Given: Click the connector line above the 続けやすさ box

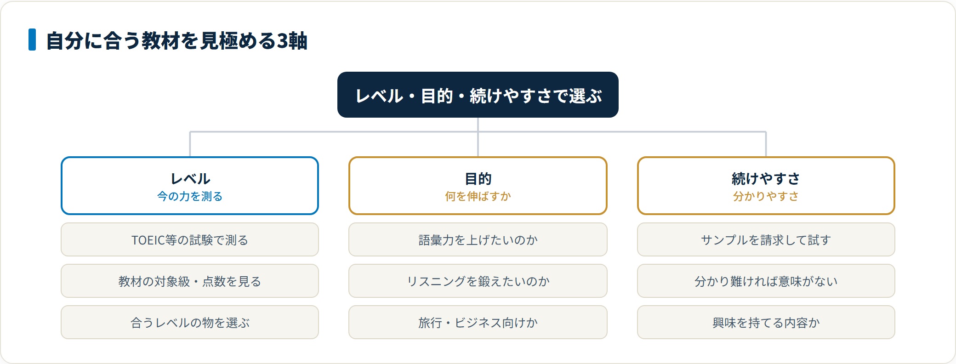Looking at the screenshot, I should coord(766,144).
